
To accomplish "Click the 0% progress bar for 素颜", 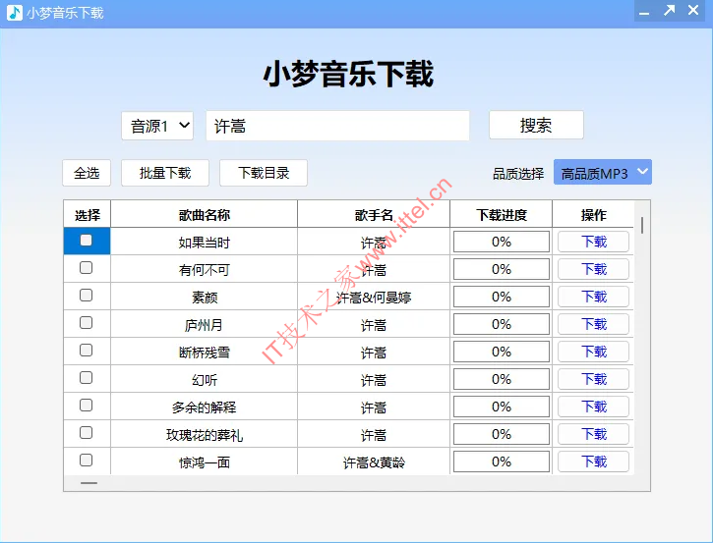I will tap(502, 297).
